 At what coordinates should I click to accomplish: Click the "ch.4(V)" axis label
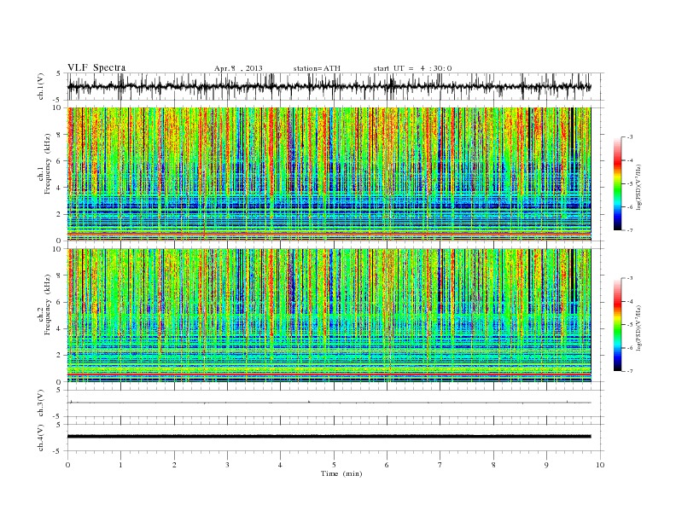40,438
